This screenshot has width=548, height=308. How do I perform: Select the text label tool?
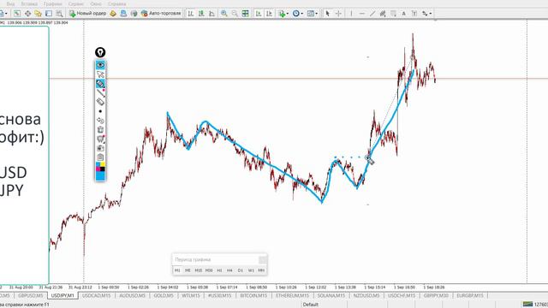point(414,14)
